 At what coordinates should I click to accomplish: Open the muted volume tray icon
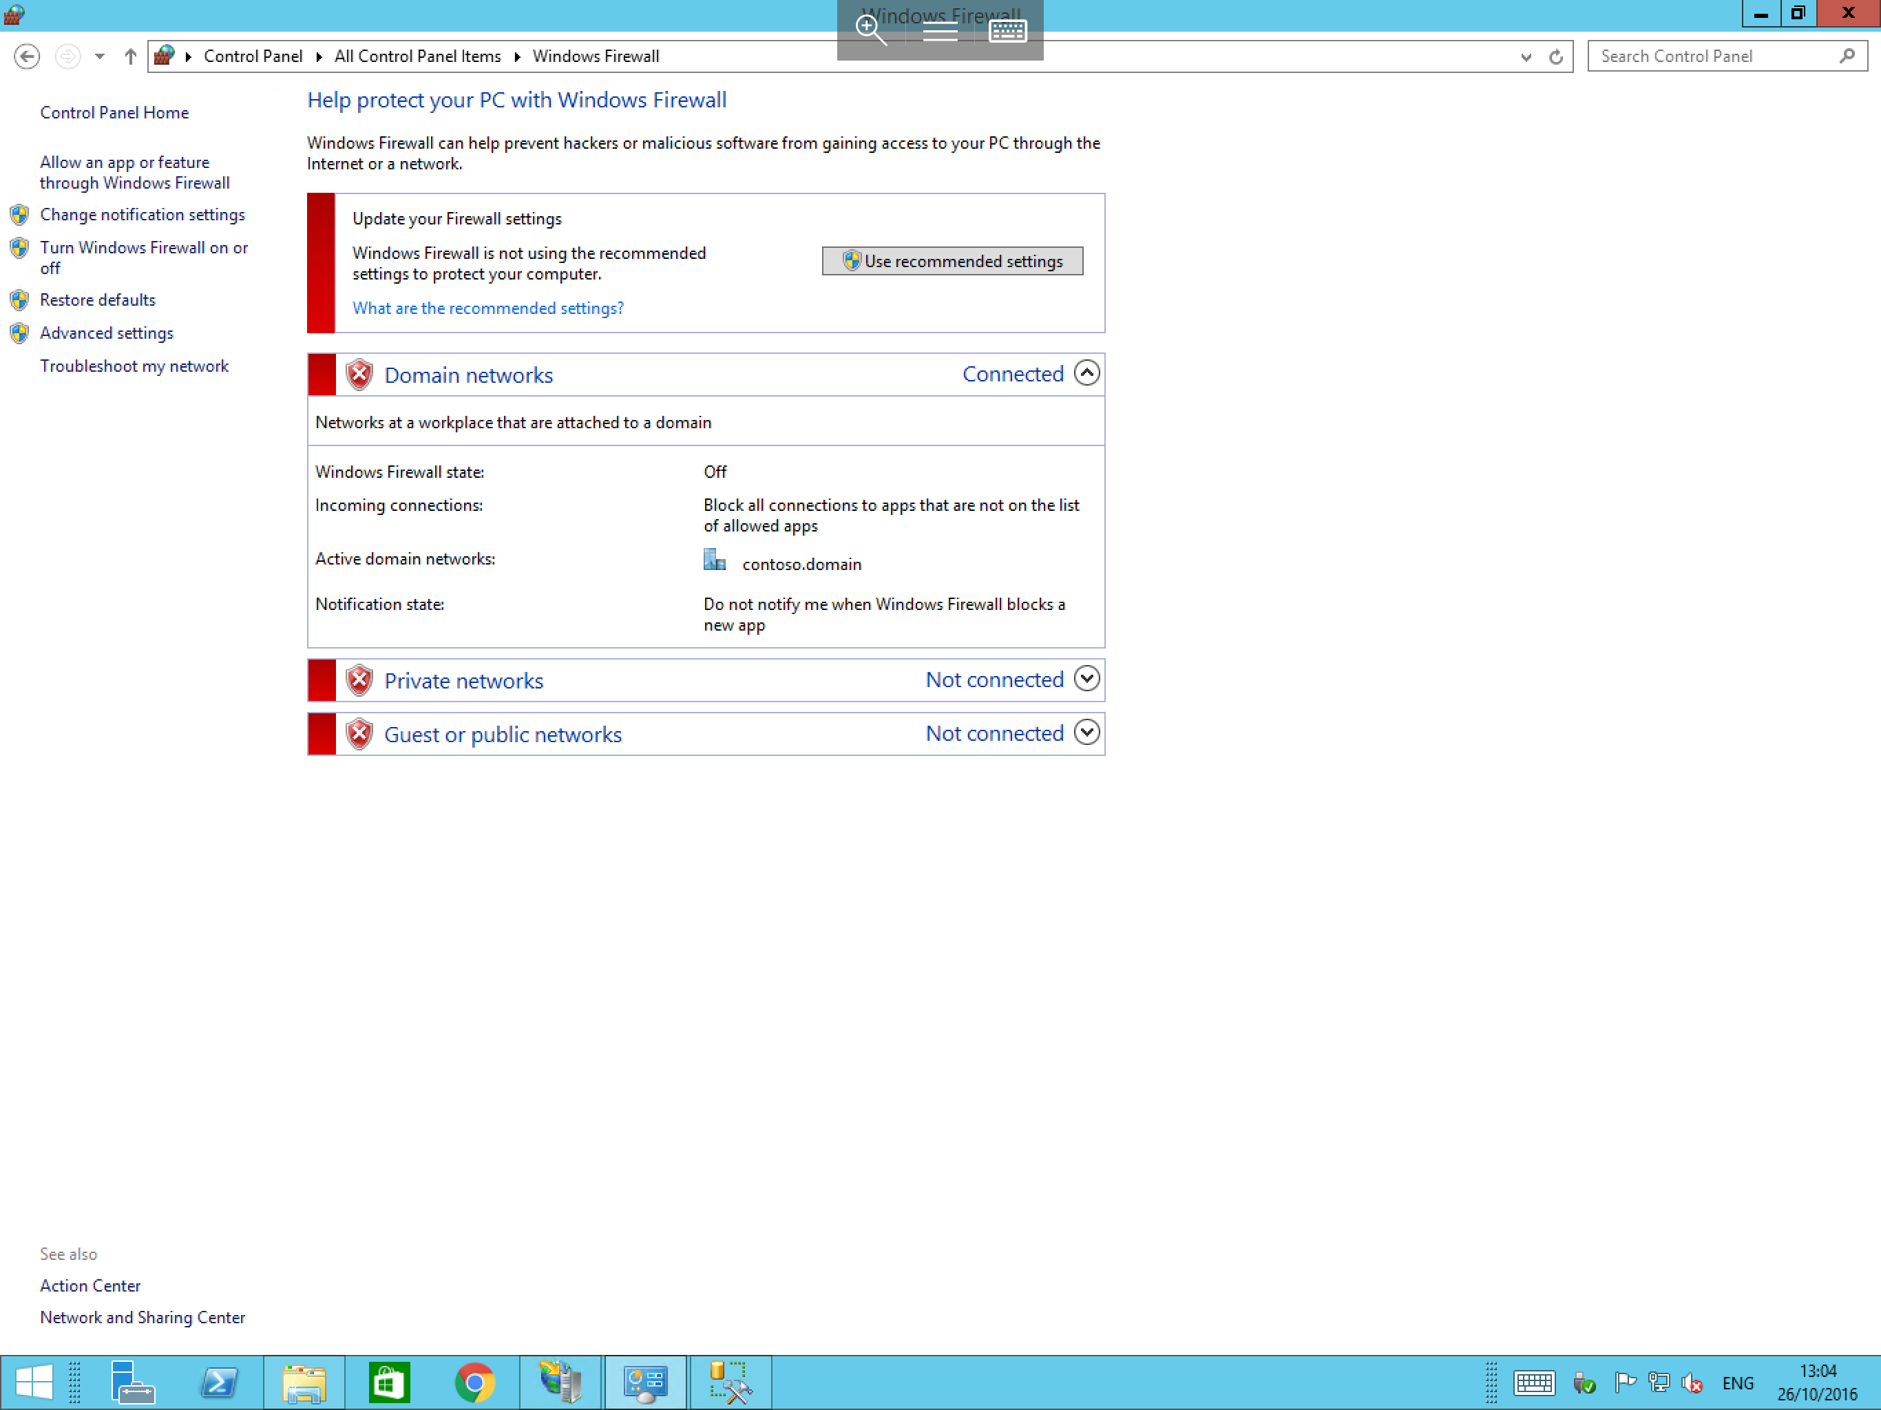(x=1693, y=1382)
